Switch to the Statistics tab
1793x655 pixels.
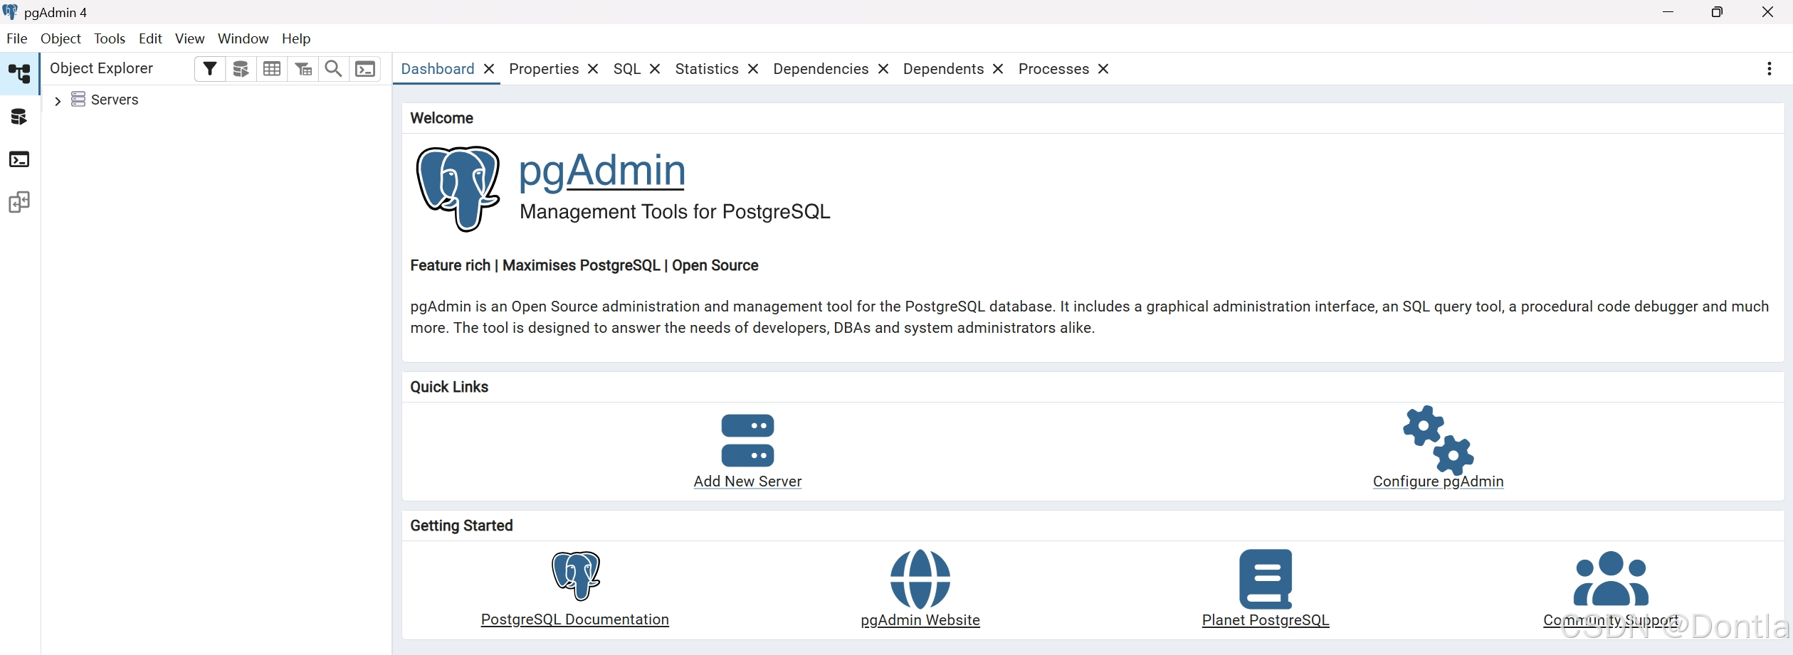[707, 68]
